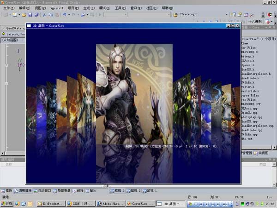Click the center cover image in CoverFlow
Image resolution: width=277 pixels, height=208 pixels.
[134, 94]
